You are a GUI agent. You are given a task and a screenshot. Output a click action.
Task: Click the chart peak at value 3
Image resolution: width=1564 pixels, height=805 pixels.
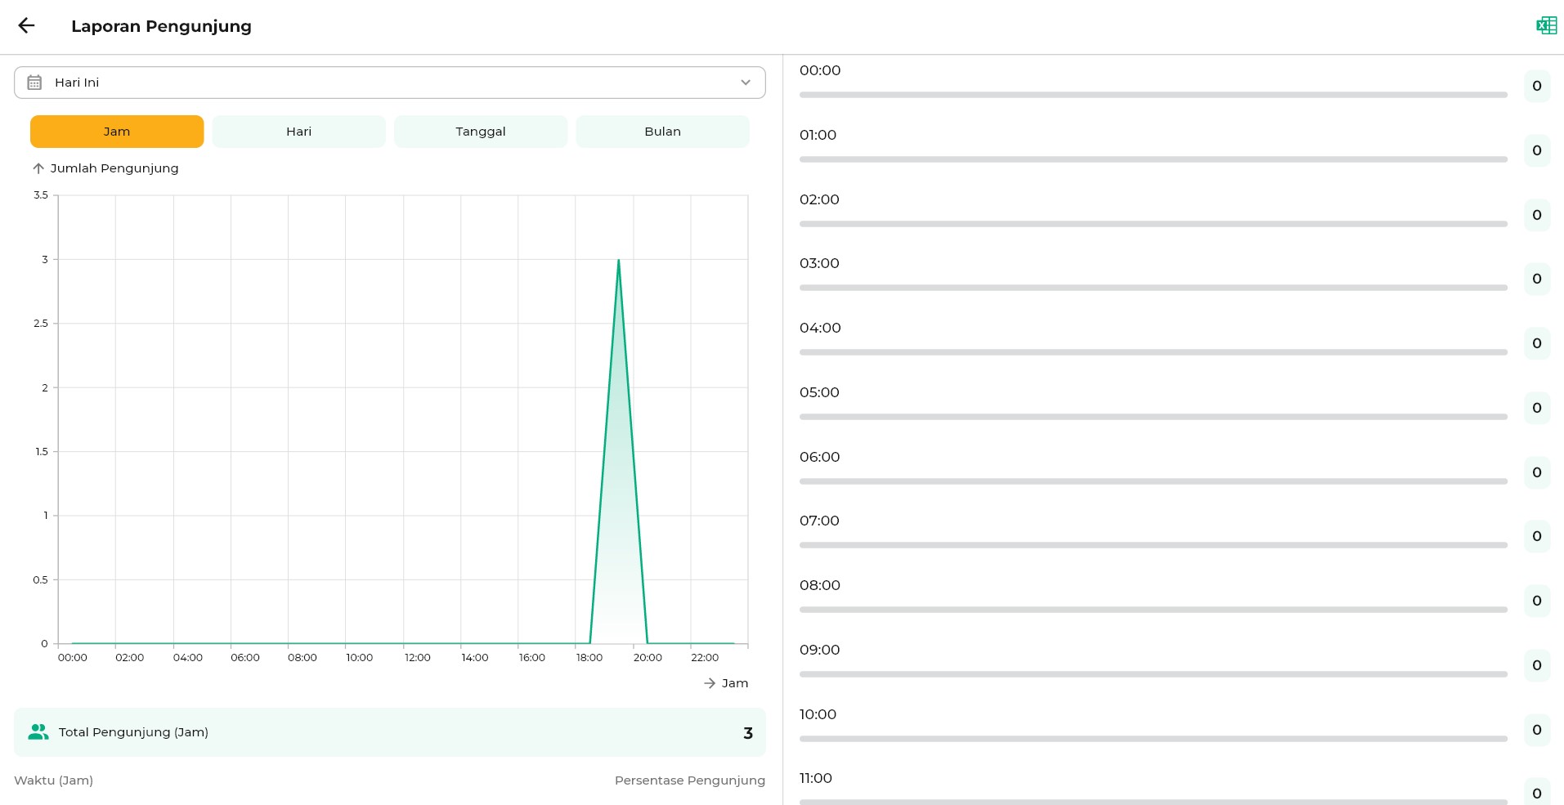tap(618, 260)
